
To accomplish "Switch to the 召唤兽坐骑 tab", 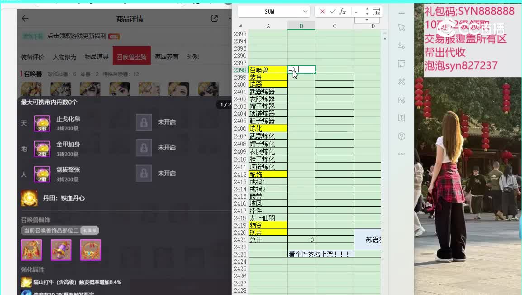I will tap(132, 57).
